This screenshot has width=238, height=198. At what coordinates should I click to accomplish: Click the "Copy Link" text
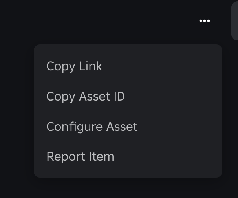coord(74,66)
